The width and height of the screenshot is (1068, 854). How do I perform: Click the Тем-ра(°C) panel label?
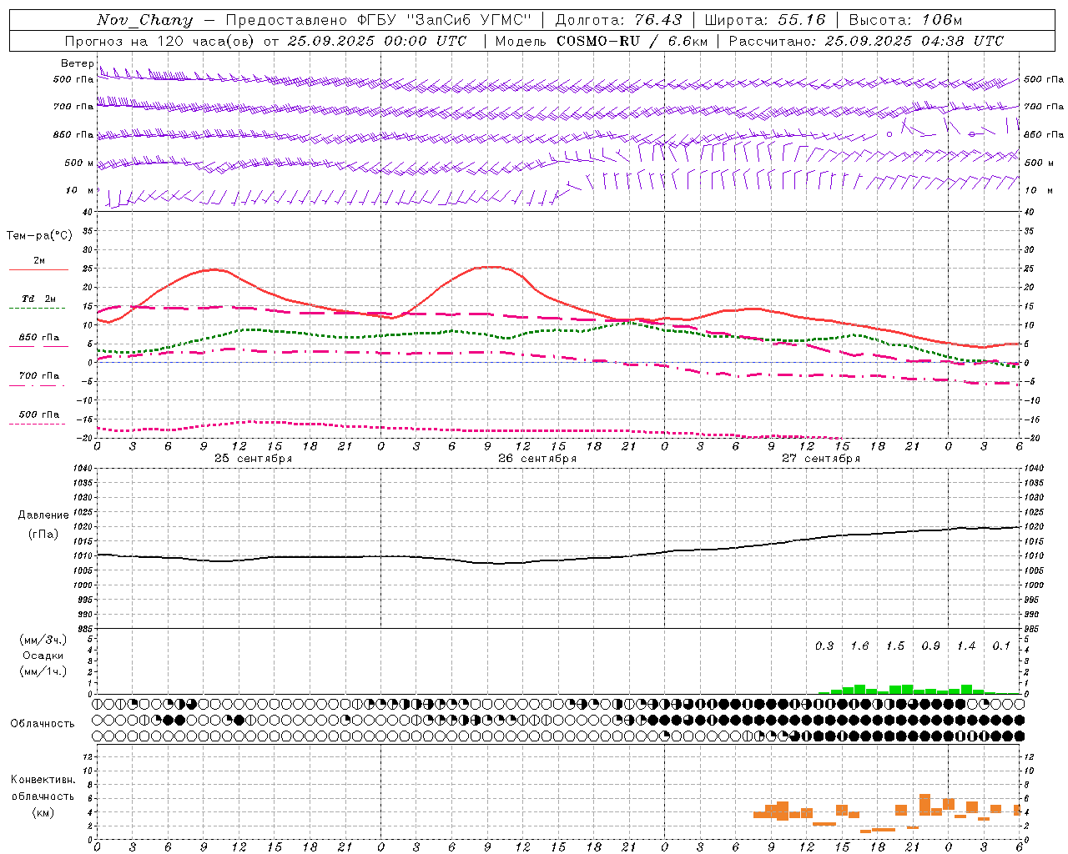39,236
